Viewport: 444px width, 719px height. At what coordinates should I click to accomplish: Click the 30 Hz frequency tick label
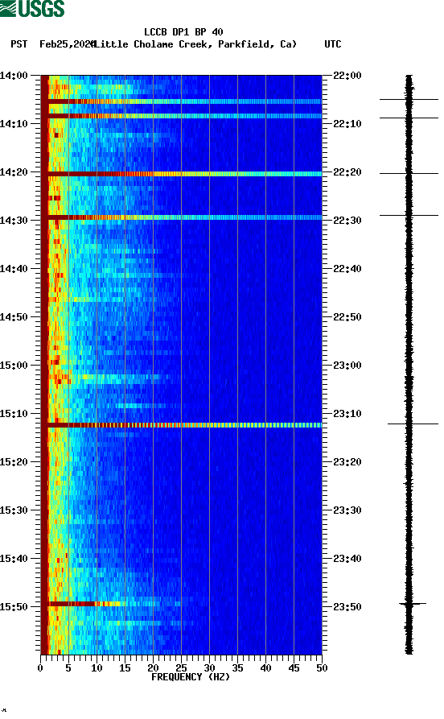point(209,668)
